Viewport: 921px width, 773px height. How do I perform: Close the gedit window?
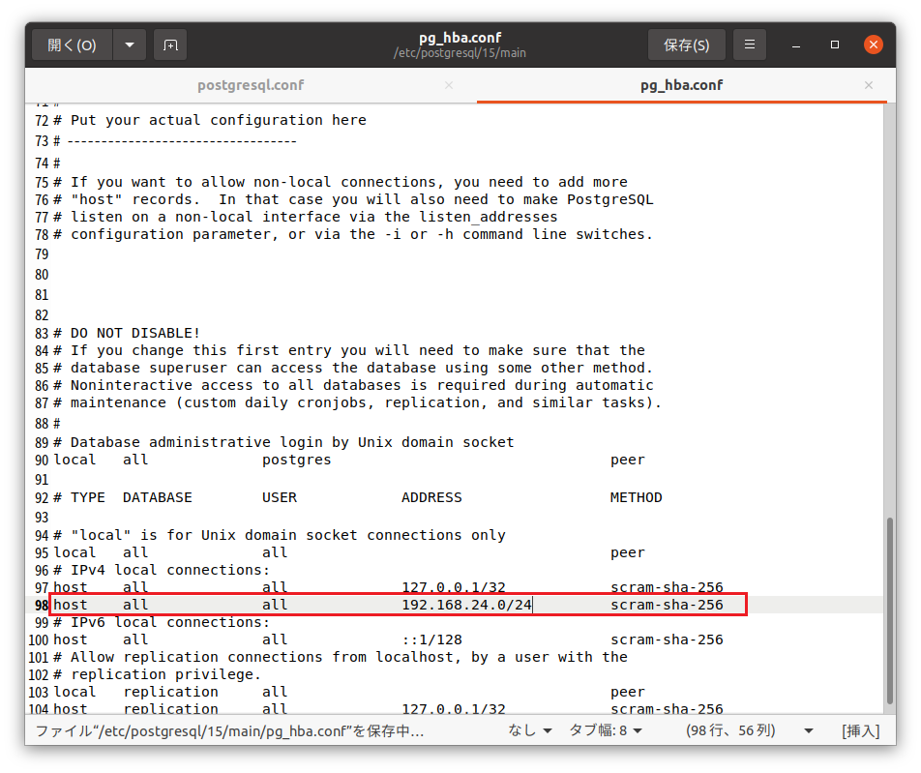click(x=874, y=45)
